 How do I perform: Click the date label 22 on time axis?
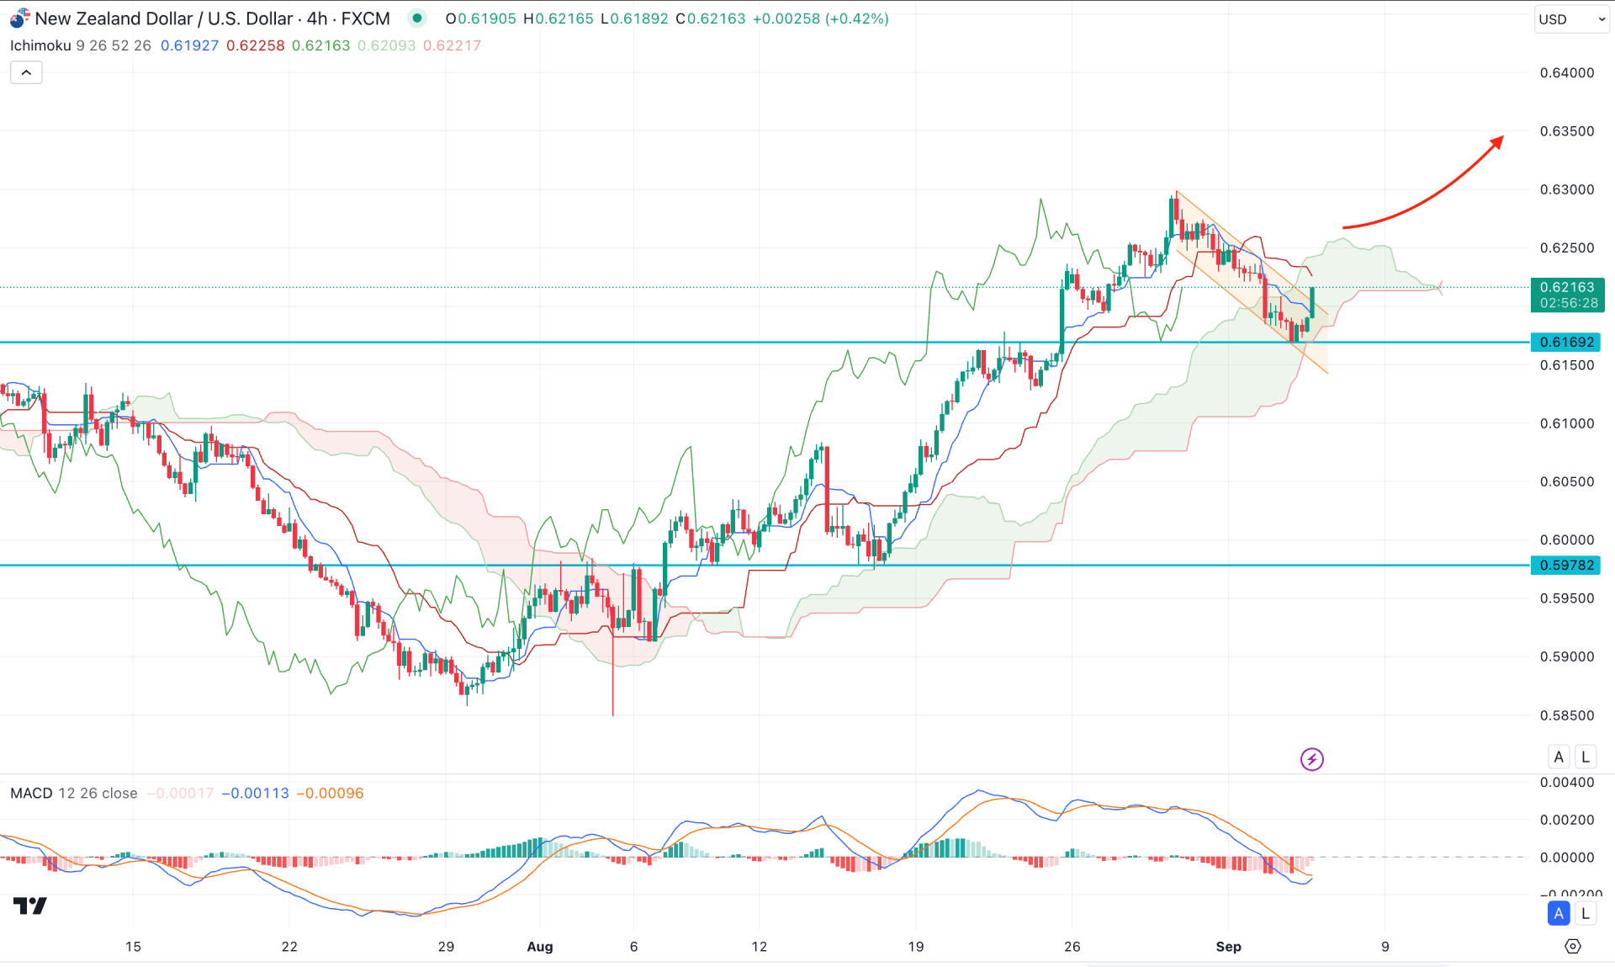[289, 947]
